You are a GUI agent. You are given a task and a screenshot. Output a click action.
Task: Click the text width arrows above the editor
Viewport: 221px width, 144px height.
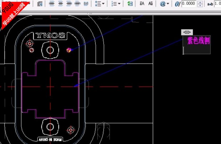[187, 33]
